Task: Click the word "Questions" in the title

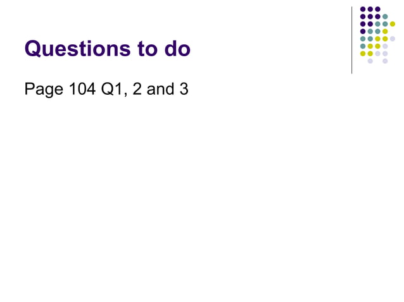Action: click(77, 49)
